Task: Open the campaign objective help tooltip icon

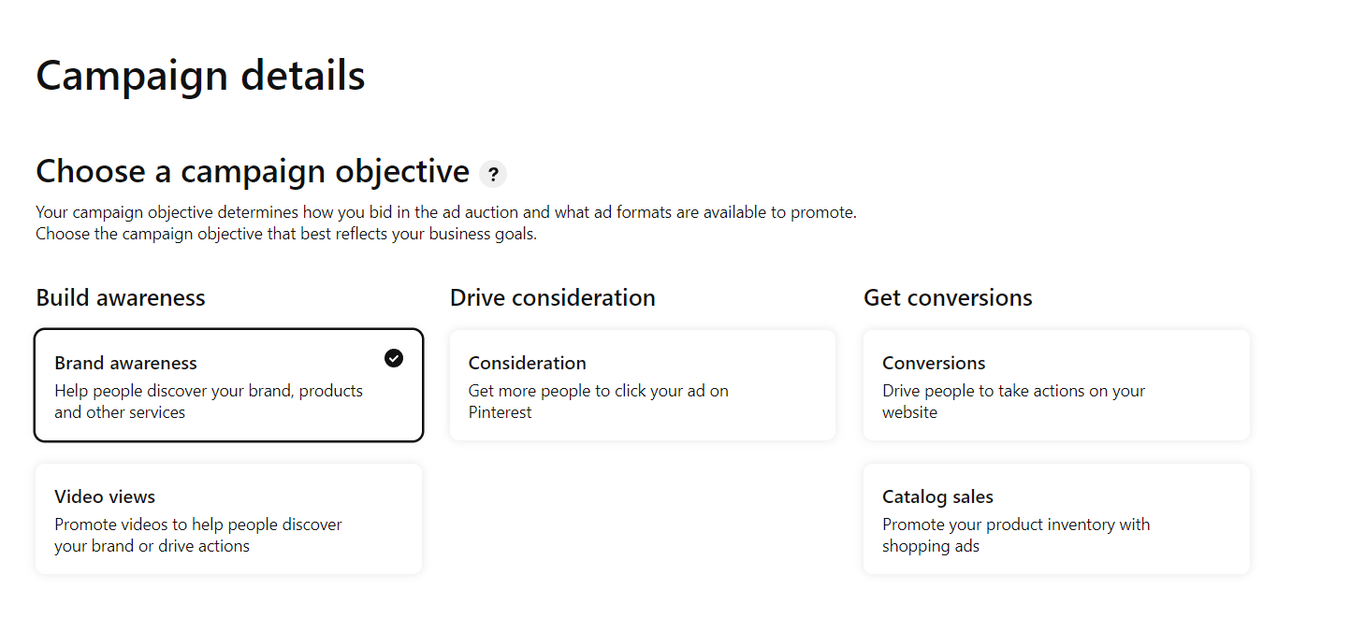Action: pyautogui.click(x=493, y=174)
